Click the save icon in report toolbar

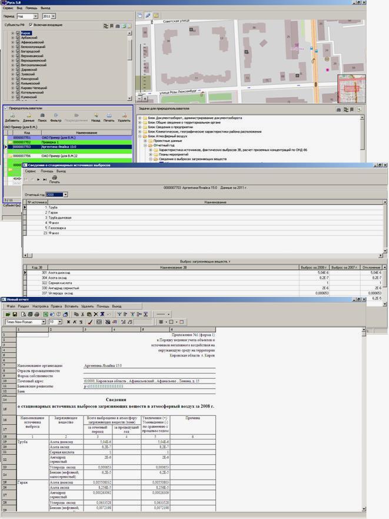[x=15, y=315]
